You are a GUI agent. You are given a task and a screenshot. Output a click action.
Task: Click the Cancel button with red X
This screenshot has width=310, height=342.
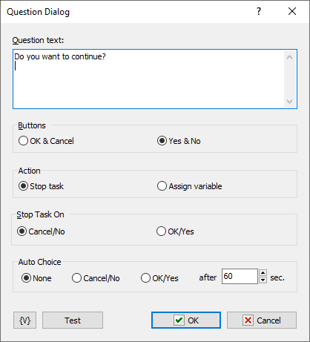[262, 320]
